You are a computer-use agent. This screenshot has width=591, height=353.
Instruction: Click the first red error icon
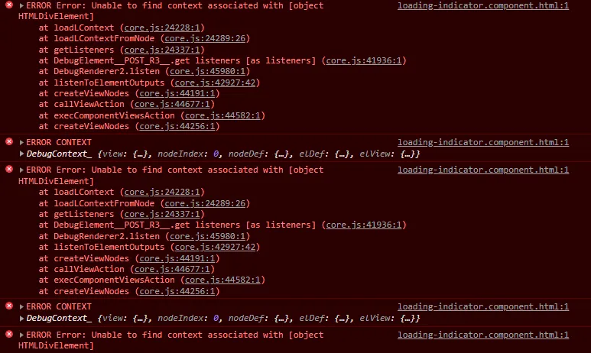(9, 5)
